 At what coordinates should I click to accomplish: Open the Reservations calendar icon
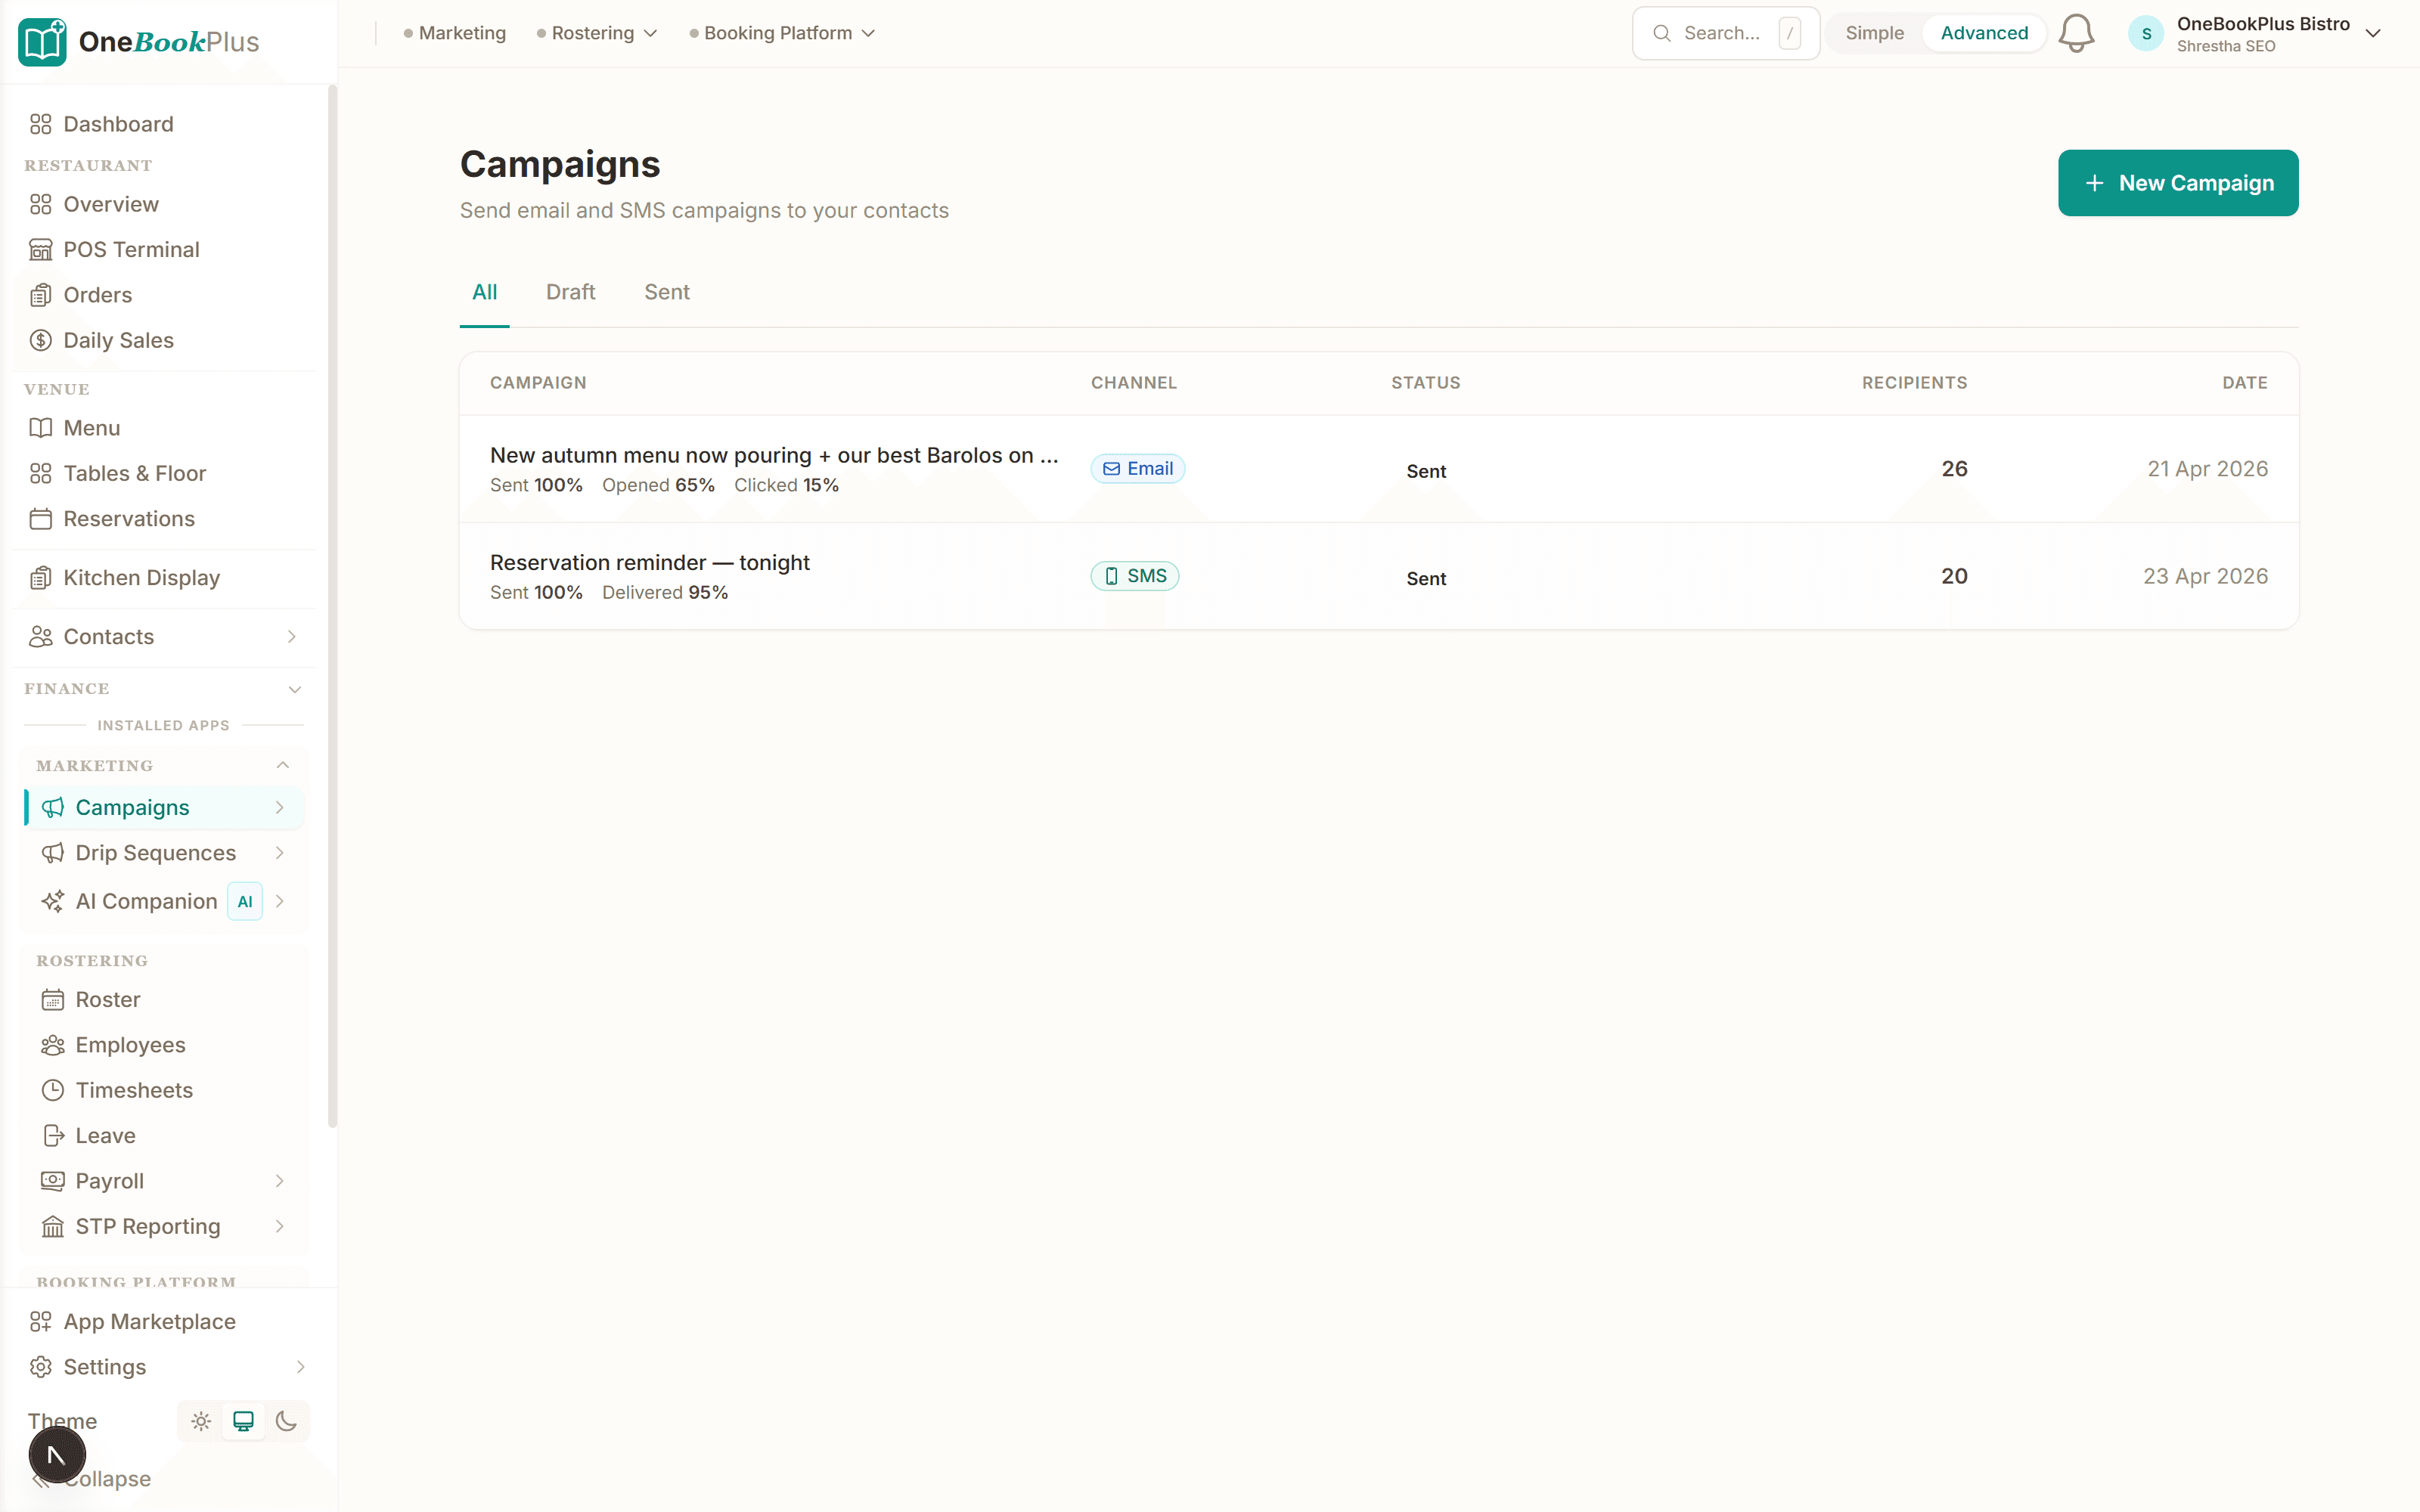[x=41, y=518]
